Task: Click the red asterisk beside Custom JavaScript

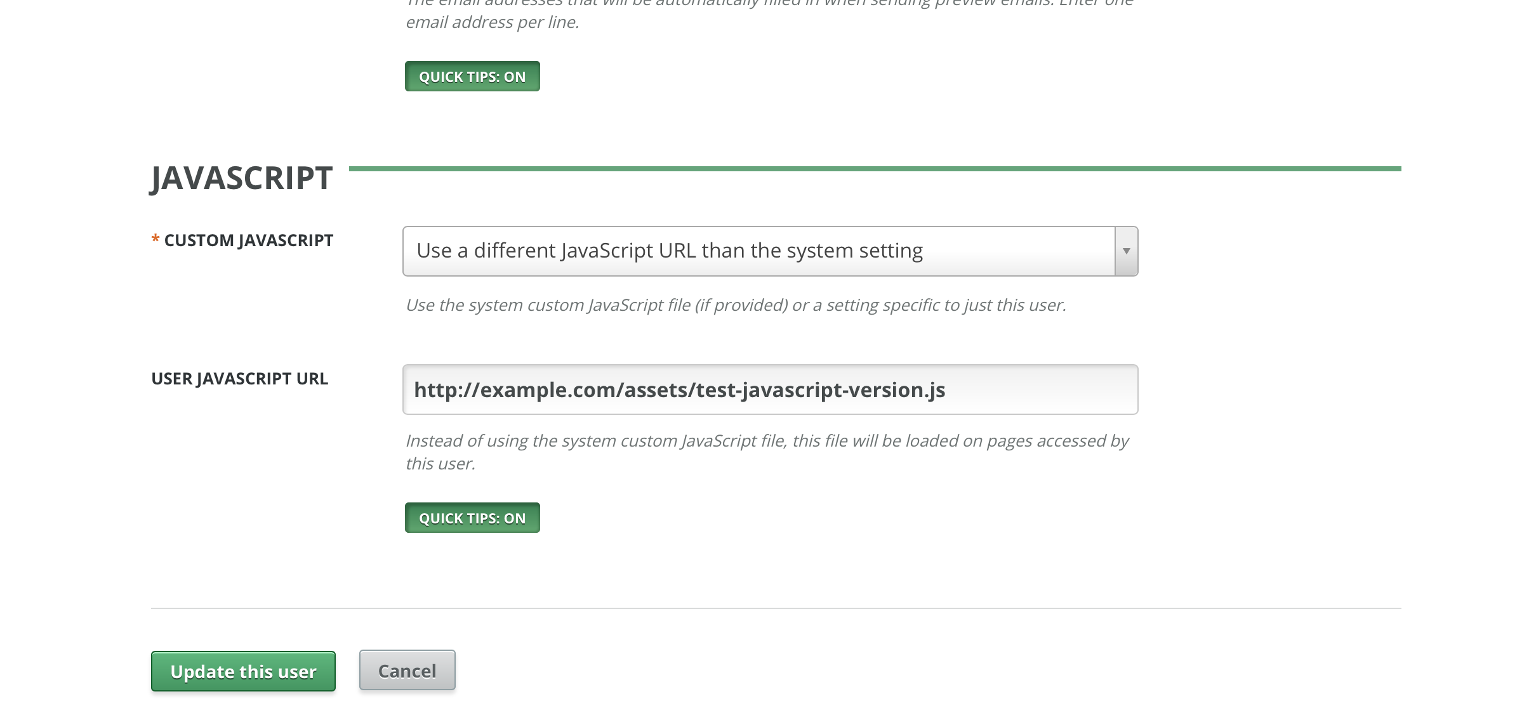Action: coord(155,239)
